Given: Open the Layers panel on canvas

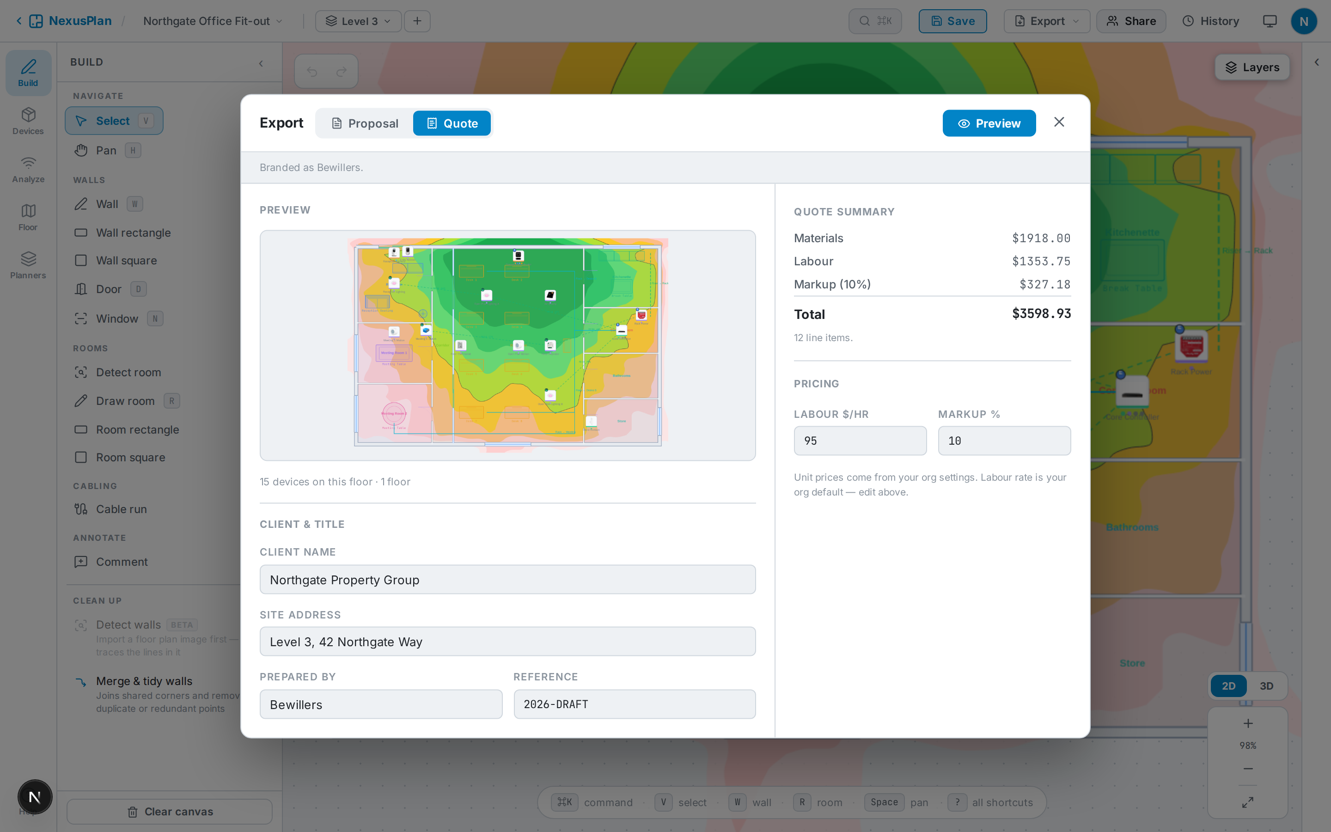Looking at the screenshot, I should pyautogui.click(x=1252, y=67).
